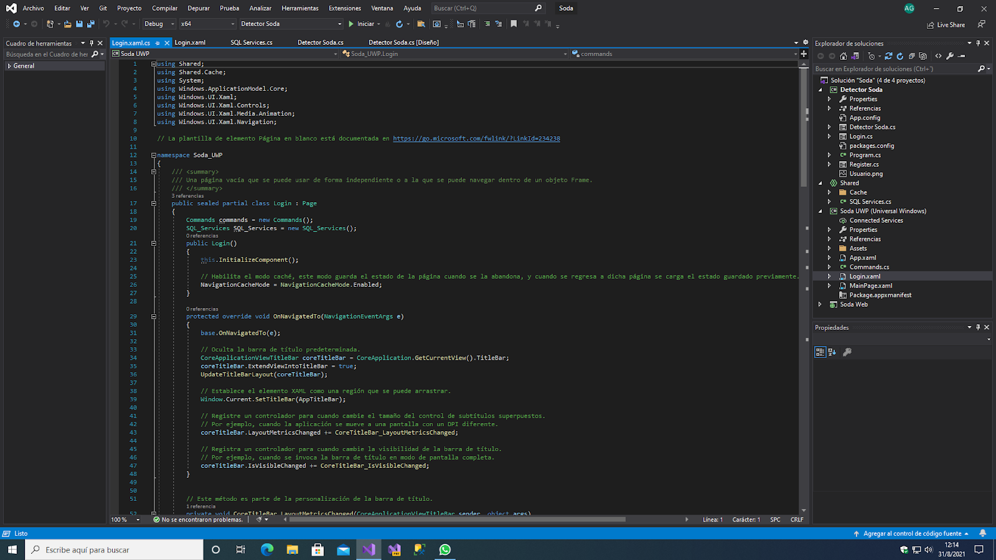
Task: Expand the General group in the toolbox
Action: (9, 66)
